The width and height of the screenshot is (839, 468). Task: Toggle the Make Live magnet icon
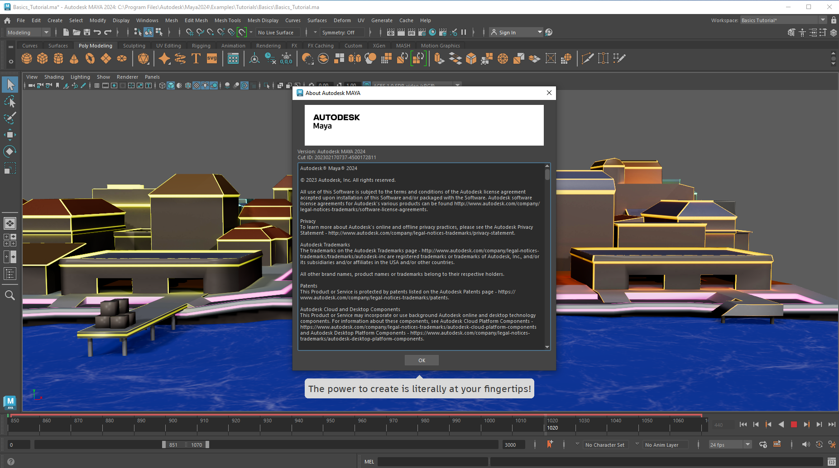click(242, 32)
